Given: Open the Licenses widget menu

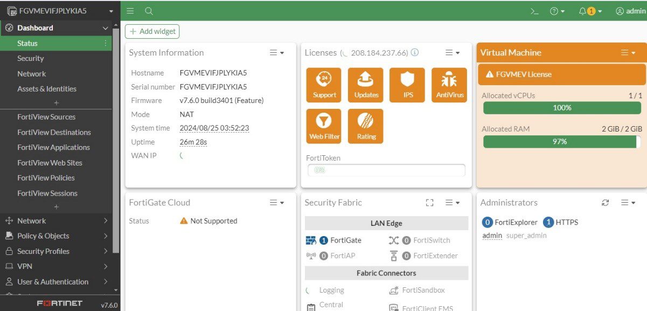Looking at the screenshot, I should point(453,53).
